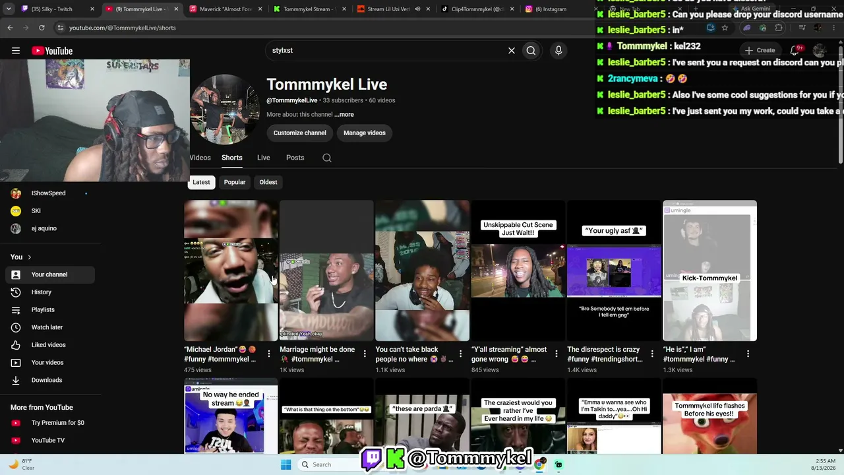Go to YouTube home via the logo
844x475 pixels.
coord(52,51)
